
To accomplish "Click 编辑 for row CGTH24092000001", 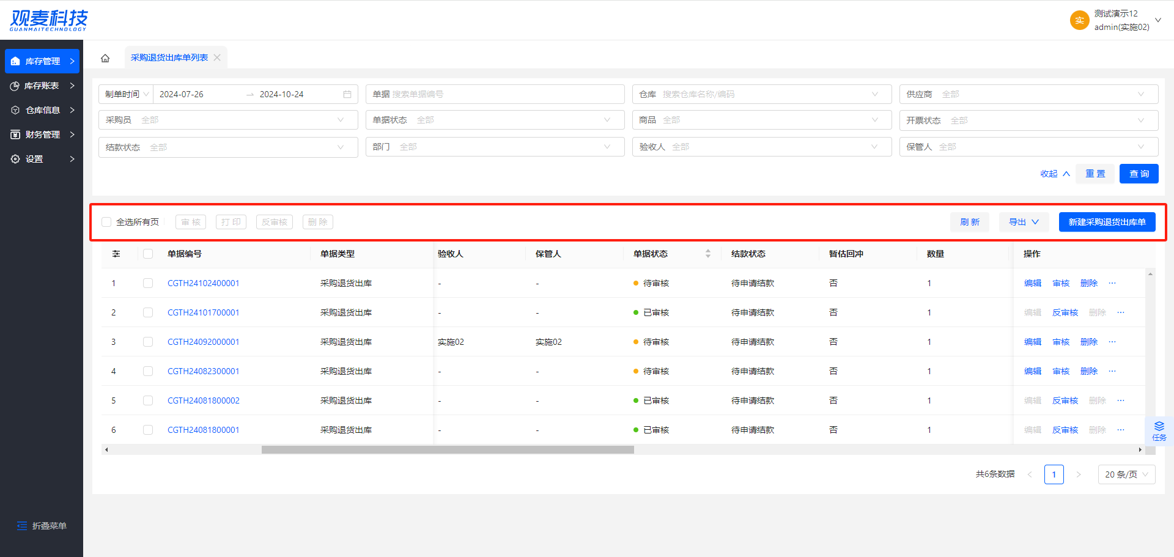I will pos(1033,342).
